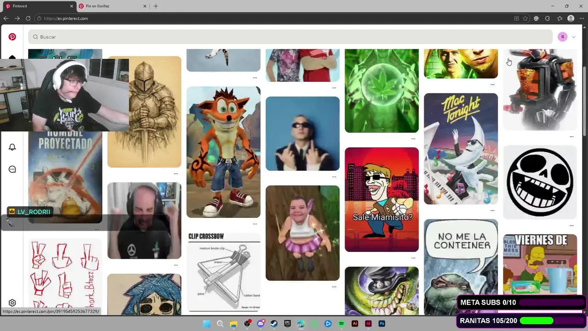Click the Buscar search field

(x=290, y=37)
